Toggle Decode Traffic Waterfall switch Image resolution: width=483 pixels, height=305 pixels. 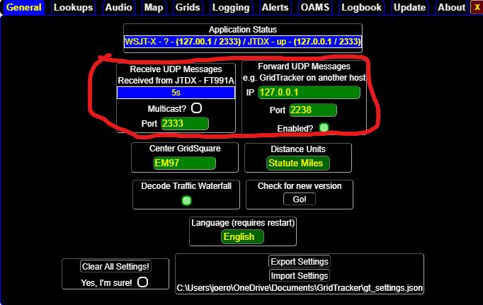(x=186, y=201)
